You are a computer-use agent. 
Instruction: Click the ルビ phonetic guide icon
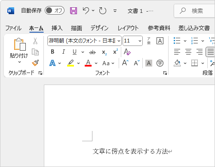[149, 41]
